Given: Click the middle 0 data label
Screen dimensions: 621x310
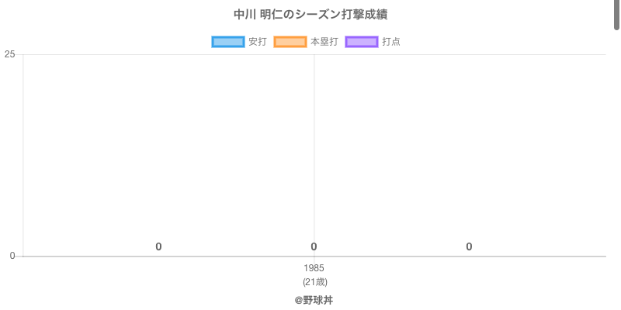Looking at the screenshot, I should pyautogui.click(x=314, y=246).
